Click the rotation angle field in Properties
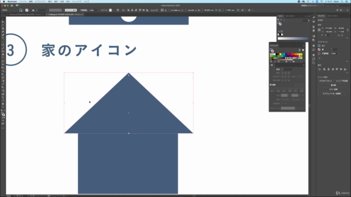Viewport: 351px width, 197px height. (x=328, y=35)
